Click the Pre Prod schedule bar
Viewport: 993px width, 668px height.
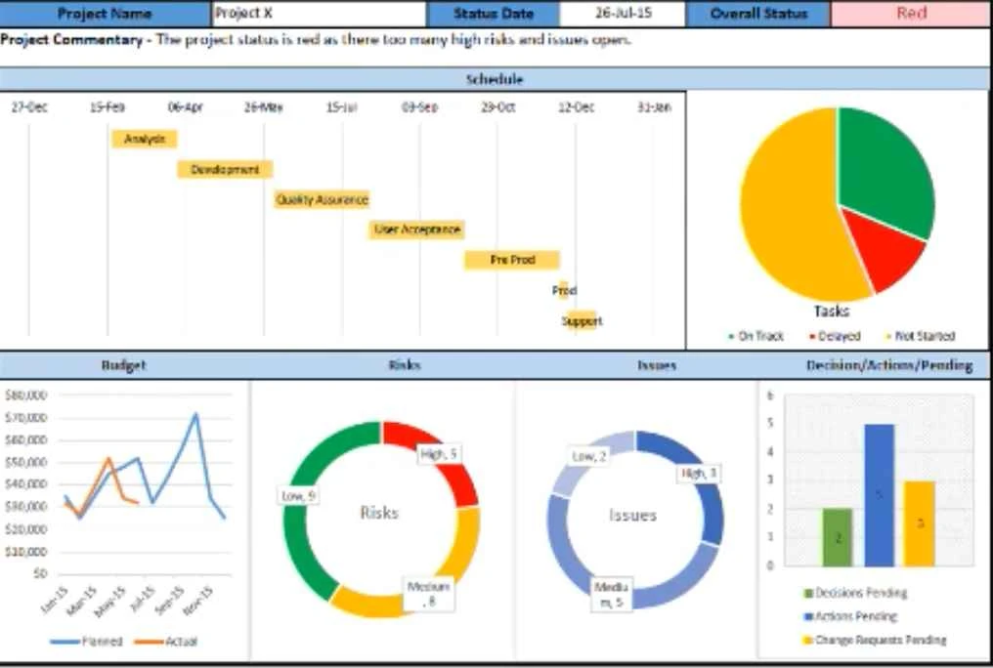click(512, 260)
